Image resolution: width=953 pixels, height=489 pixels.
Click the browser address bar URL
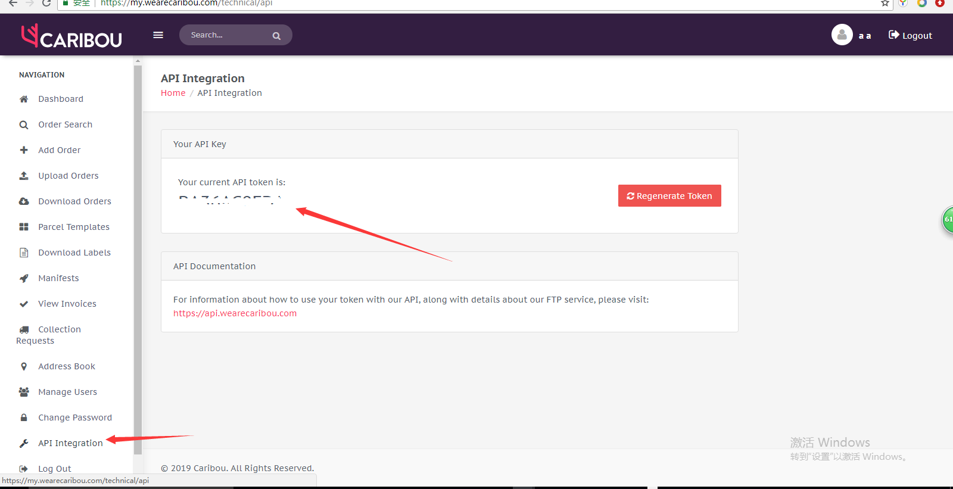click(186, 3)
